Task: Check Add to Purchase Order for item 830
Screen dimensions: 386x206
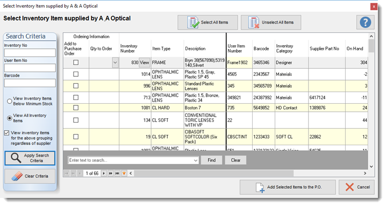Action: coord(76,62)
